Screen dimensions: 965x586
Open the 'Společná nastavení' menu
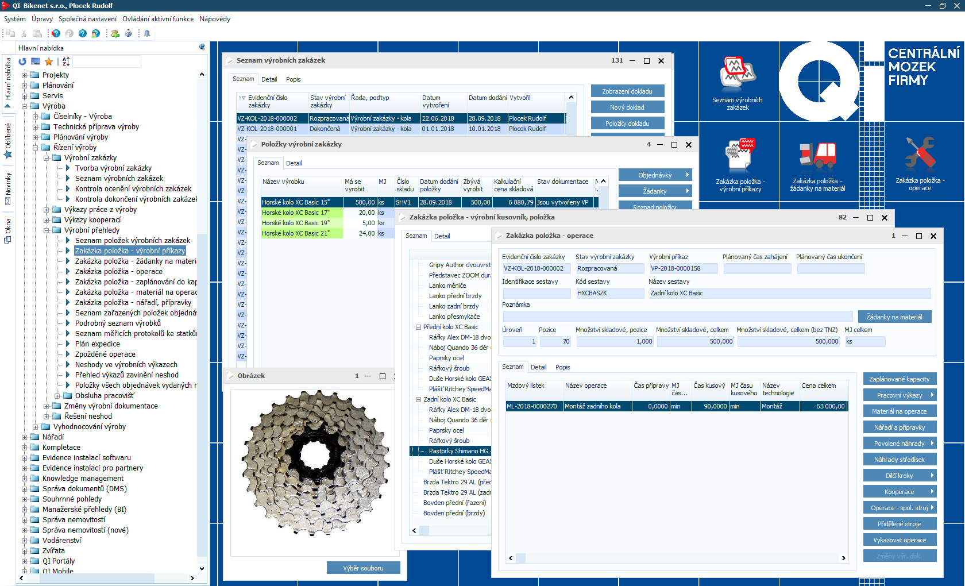pyautogui.click(x=87, y=19)
